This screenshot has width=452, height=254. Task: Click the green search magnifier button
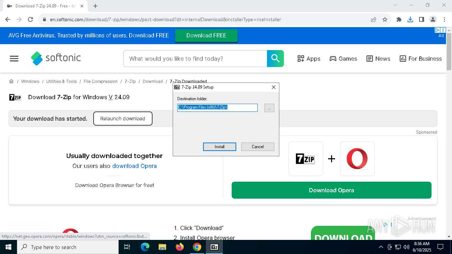tap(275, 59)
